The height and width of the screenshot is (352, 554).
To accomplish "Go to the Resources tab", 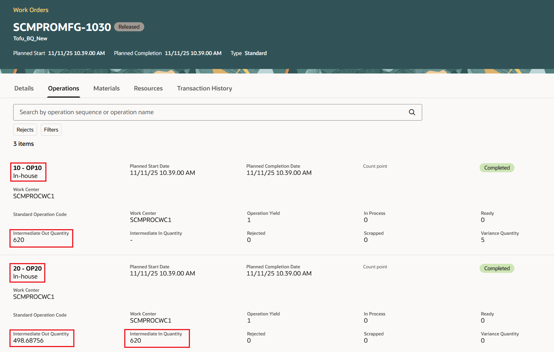I will point(148,88).
